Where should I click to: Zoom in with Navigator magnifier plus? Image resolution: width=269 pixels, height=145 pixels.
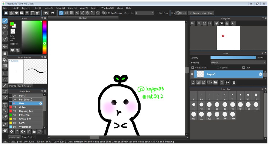tap(199, 23)
